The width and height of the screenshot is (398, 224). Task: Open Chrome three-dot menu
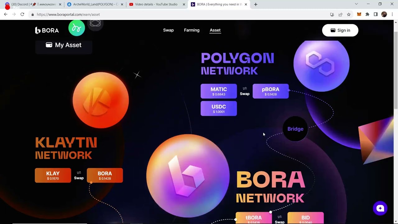click(x=392, y=14)
